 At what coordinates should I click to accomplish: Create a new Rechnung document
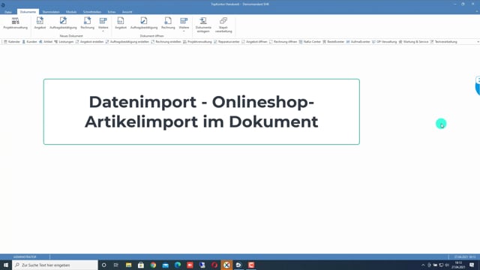(x=87, y=23)
